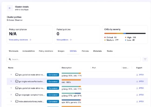Click folder icon of gcr.io/google-samples row
This screenshot has height=107, width=151.
17,95
